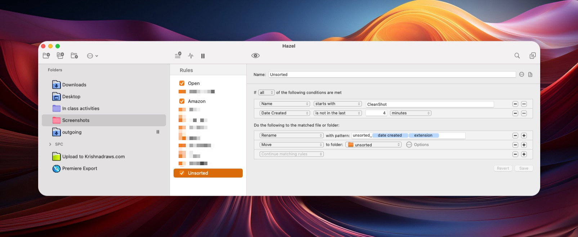Uncheck the Open rule checkbox

[x=182, y=83]
